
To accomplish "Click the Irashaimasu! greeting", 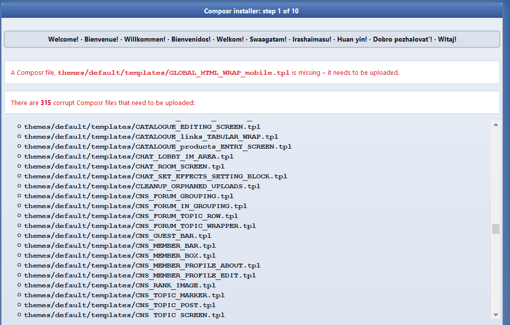I will tap(311, 39).
